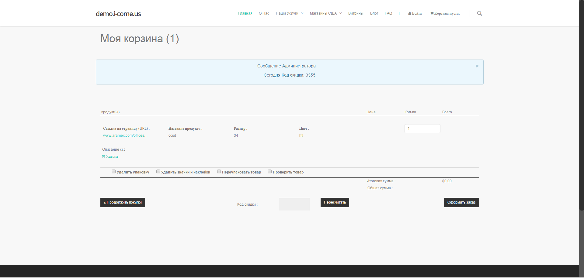Viewport: 584px width, 278px height.
Task: Click the Код скидки label near the input
Action: pyautogui.click(x=247, y=204)
